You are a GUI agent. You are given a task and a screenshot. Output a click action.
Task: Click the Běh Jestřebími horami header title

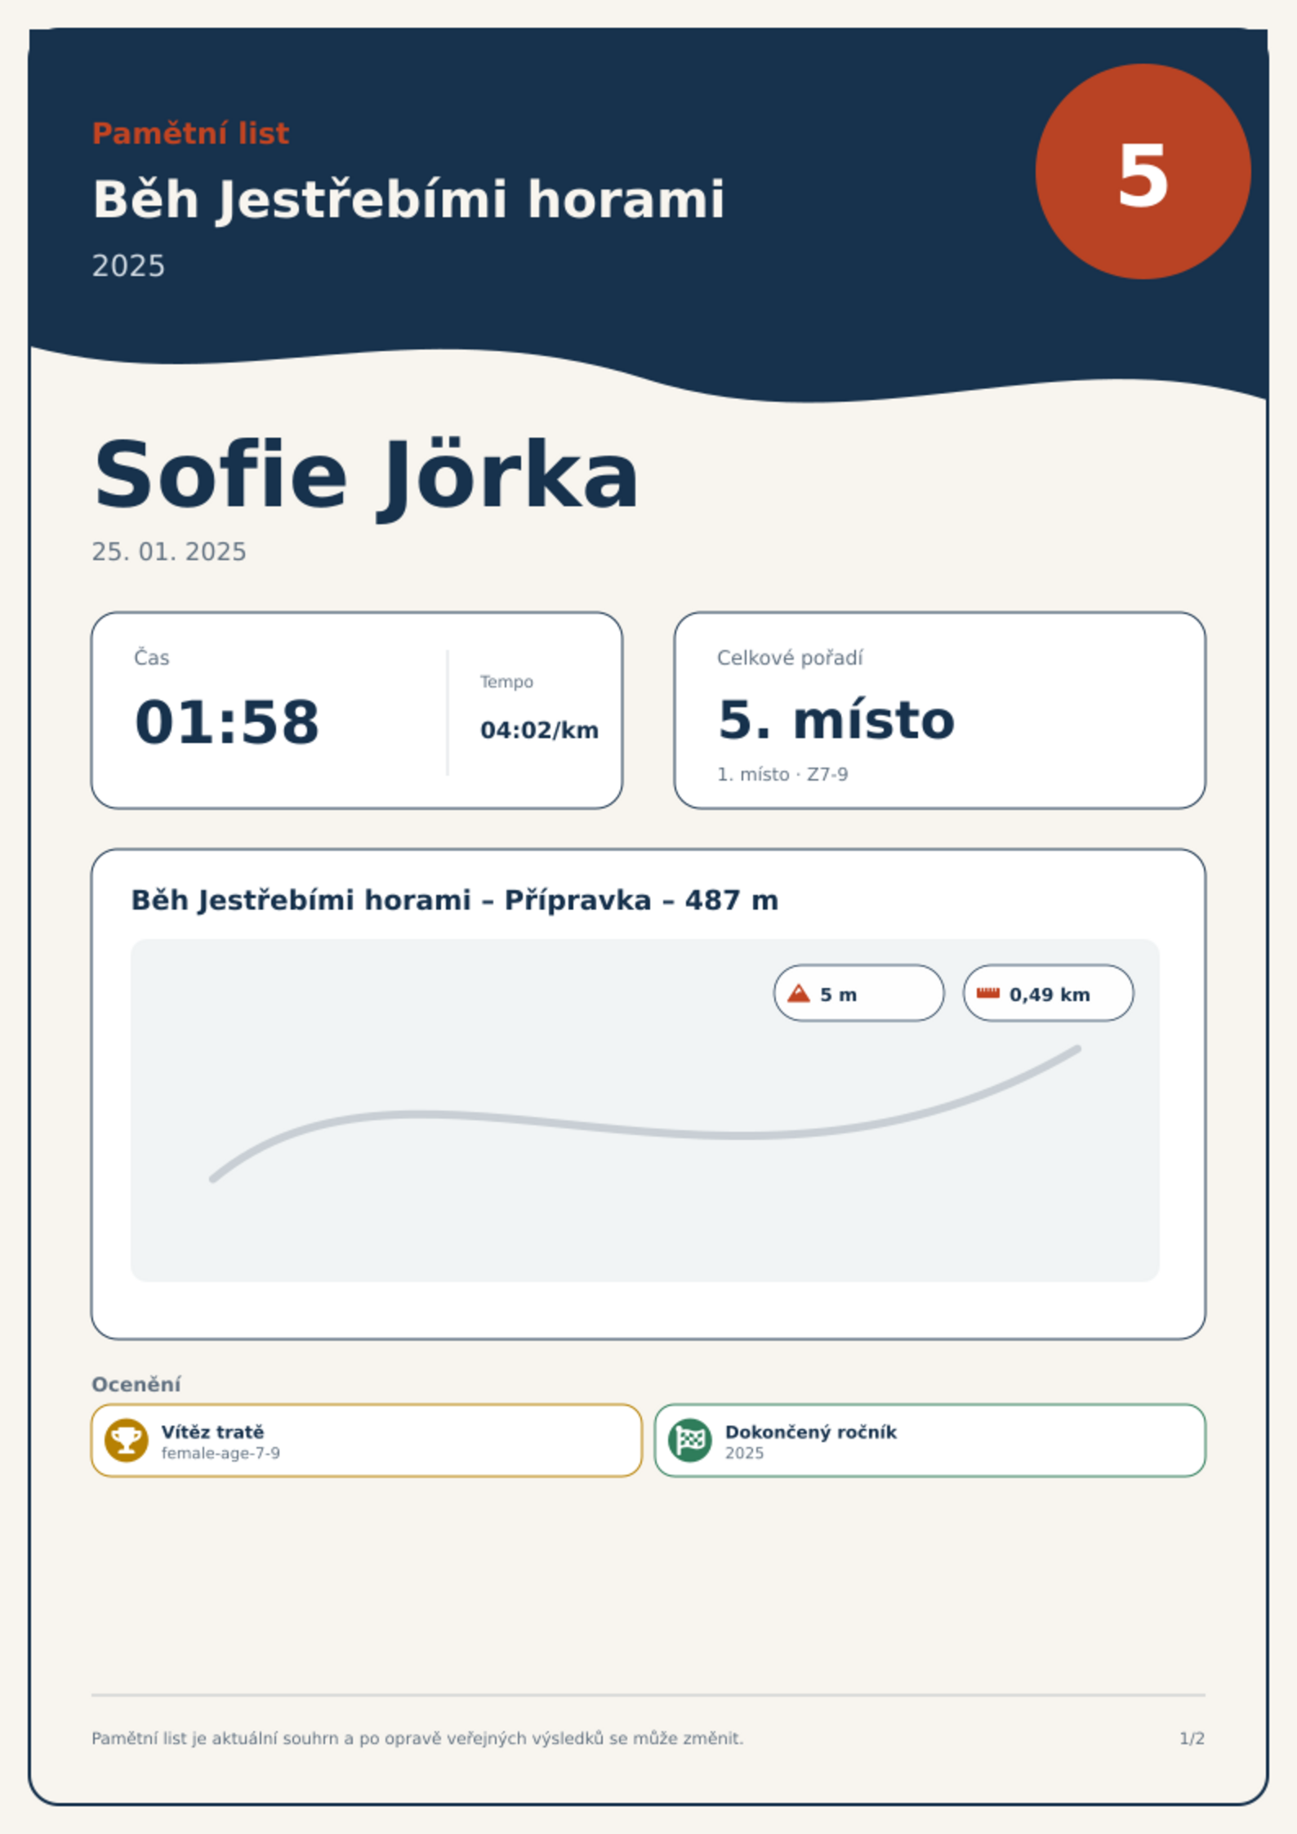[x=408, y=200]
